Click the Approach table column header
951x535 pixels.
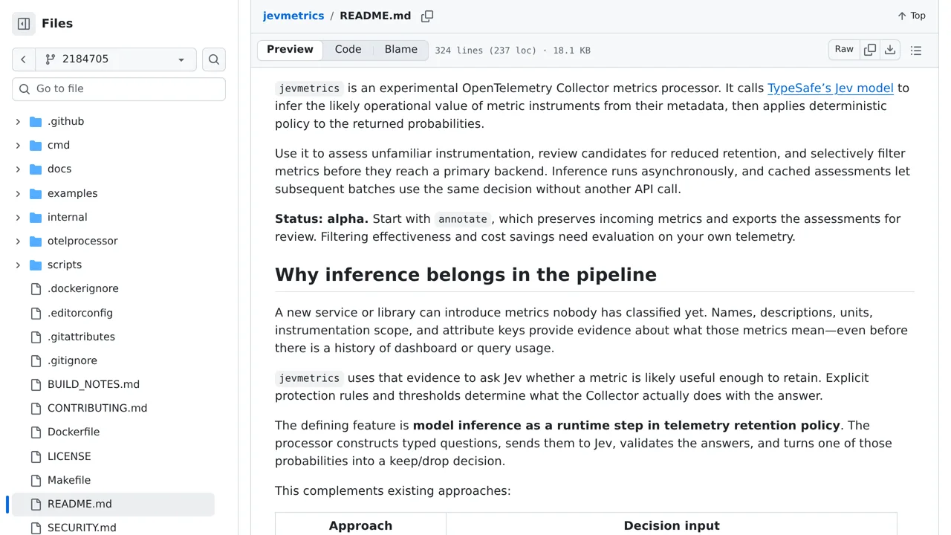click(360, 525)
